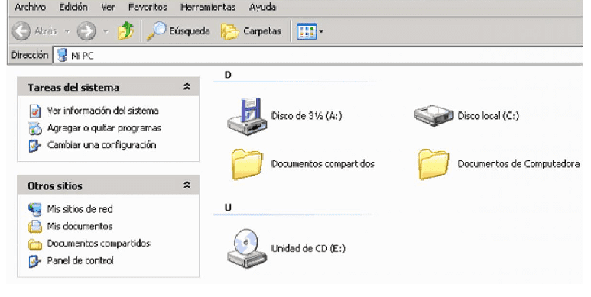Click the Tareas del sistema header
This screenshot has height=297, width=591.
pyautogui.click(x=108, y=87)
